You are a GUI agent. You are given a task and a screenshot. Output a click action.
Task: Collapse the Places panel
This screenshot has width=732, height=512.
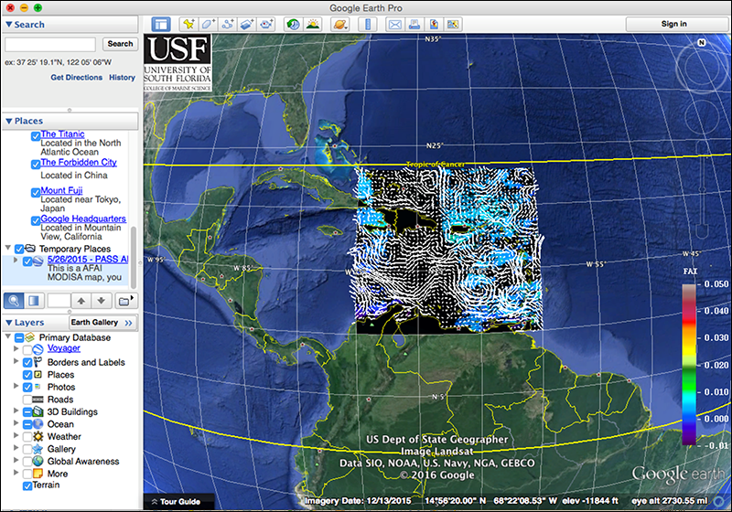tap(8, 122)
